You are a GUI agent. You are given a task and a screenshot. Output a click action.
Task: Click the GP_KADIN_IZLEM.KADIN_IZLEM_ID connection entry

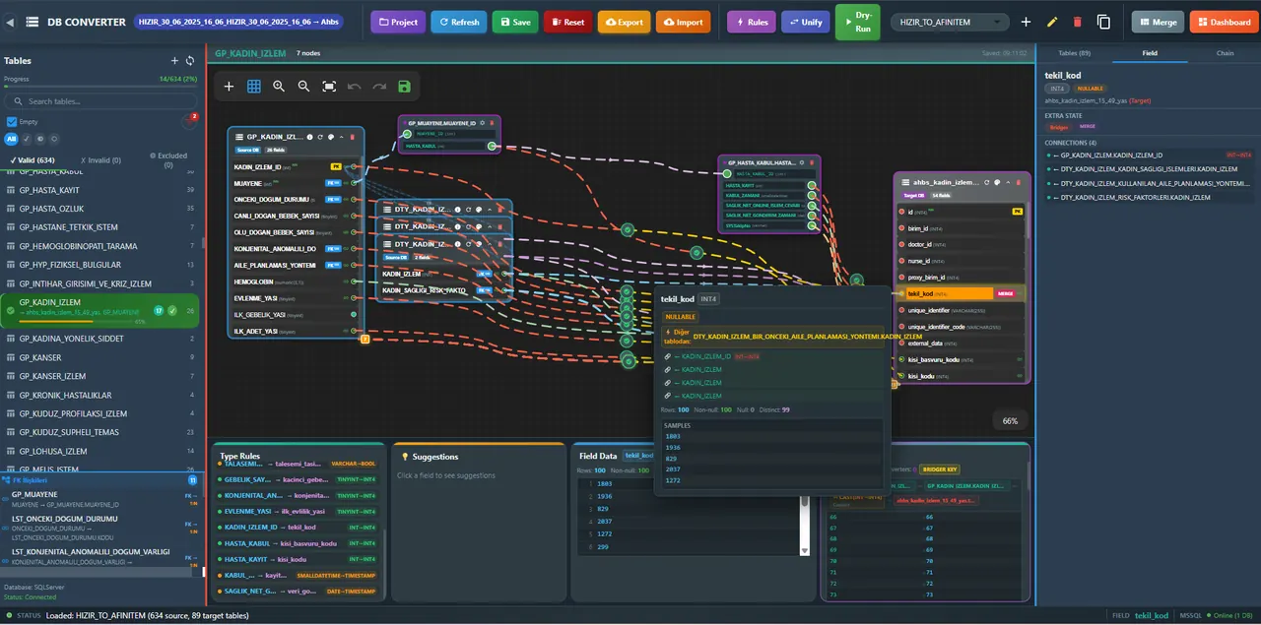(x=1148, y=155)
